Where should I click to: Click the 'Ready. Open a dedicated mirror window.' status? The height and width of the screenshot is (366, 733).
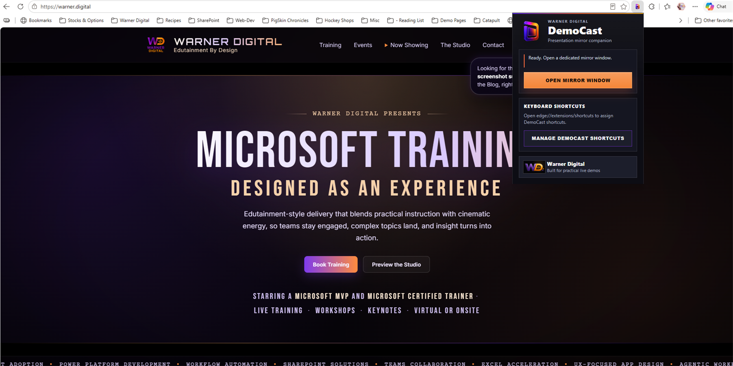[x=570, y=58]
